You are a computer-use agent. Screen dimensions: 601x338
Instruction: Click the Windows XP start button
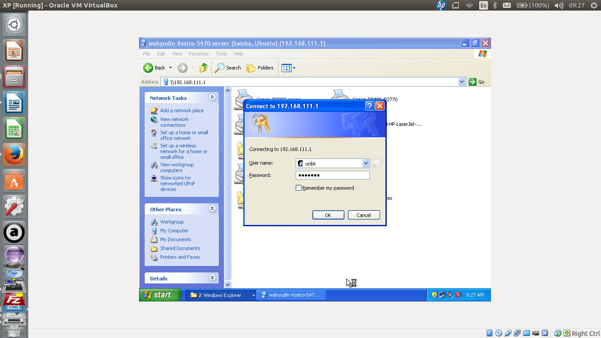tap(160, 295)
